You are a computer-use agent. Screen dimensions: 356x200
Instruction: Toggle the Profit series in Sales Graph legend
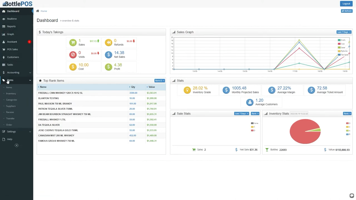[x=342, y=40]
